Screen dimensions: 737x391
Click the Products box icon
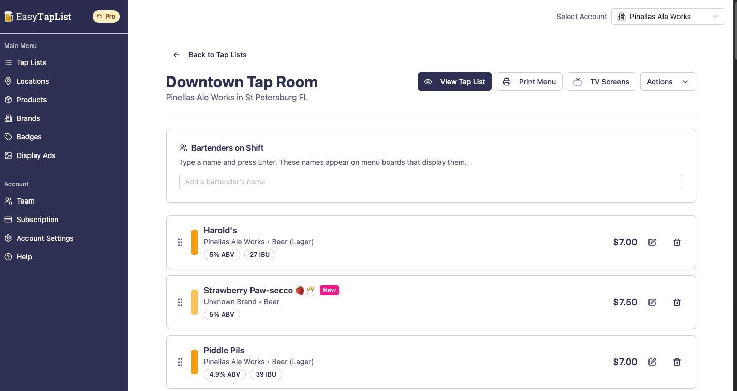click(x=8, y=100)
